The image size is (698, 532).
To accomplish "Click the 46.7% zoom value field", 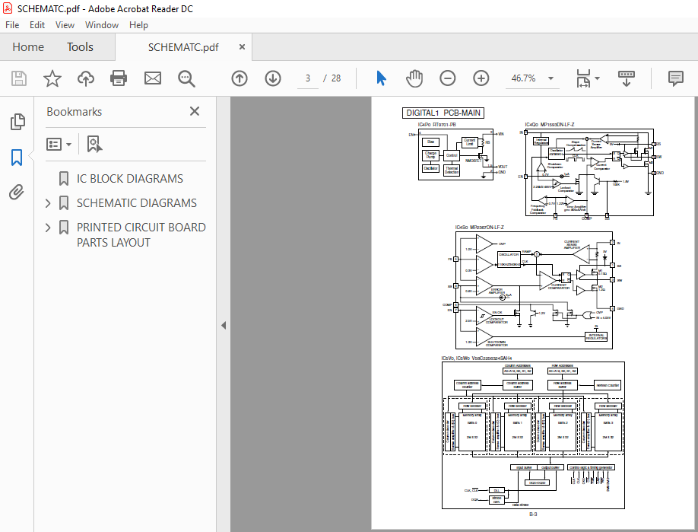I will (523, 78).
